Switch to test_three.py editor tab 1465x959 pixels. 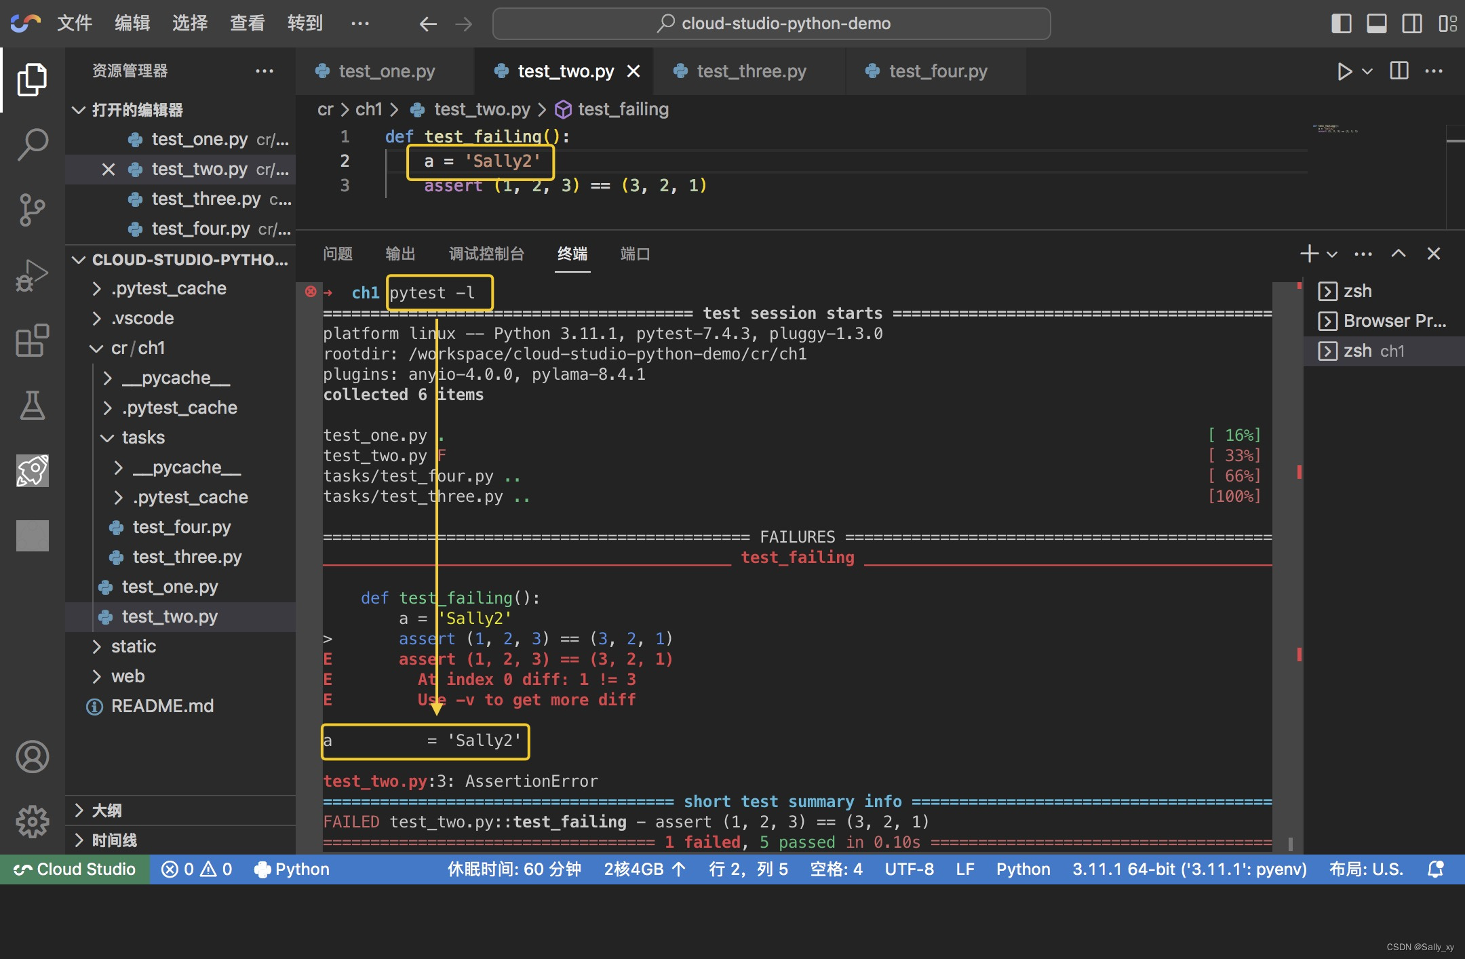[750, 71]
